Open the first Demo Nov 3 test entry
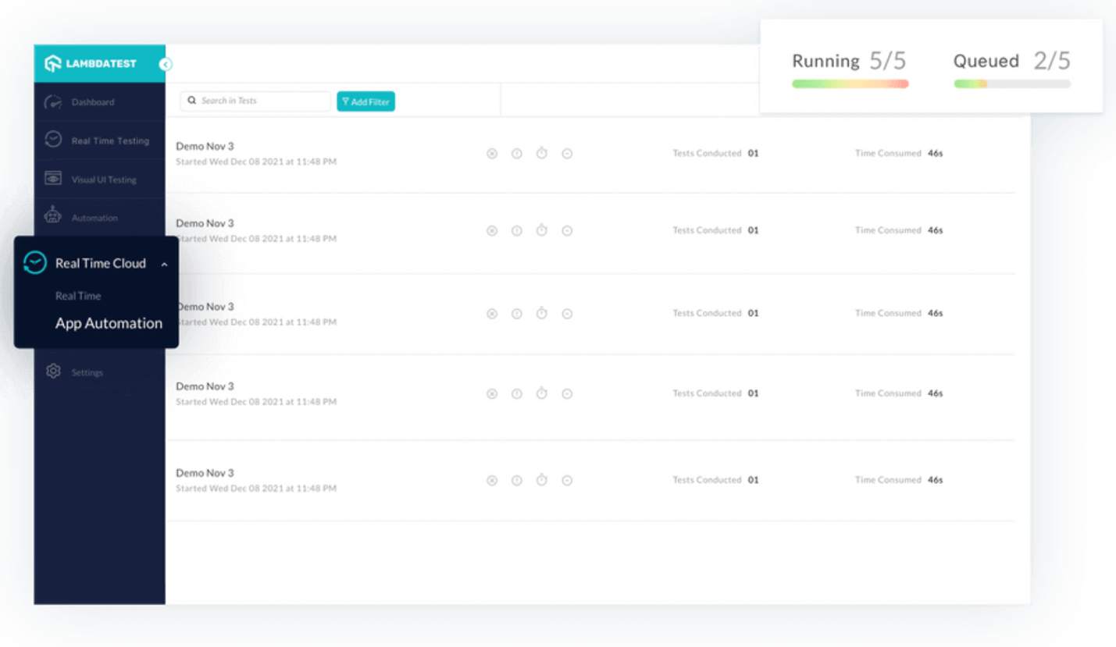Viewport: 1116px width, 647px height. click(205, 146)
